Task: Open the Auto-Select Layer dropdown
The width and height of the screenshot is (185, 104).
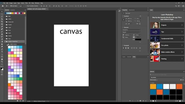Action: pyautogui.click(x=21, y=6)
